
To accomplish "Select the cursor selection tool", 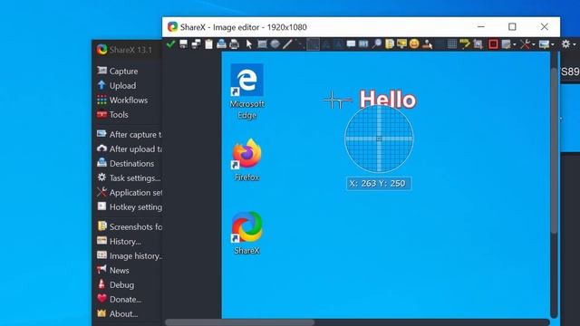I will pos(249,44).
